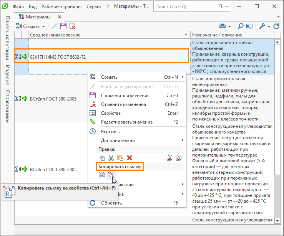Click the purple save diskette toolbar icon

pos(63,26)
